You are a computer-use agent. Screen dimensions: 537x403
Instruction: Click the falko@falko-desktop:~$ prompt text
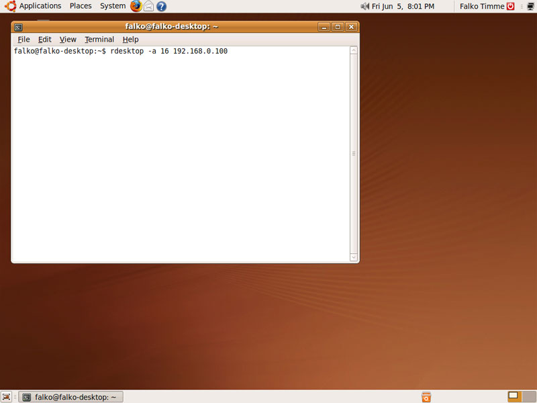coord(60,51)
